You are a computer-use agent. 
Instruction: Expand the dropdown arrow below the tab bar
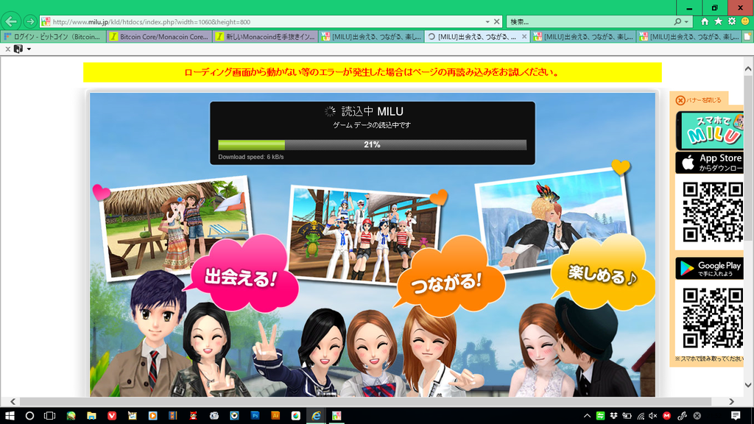29,49
